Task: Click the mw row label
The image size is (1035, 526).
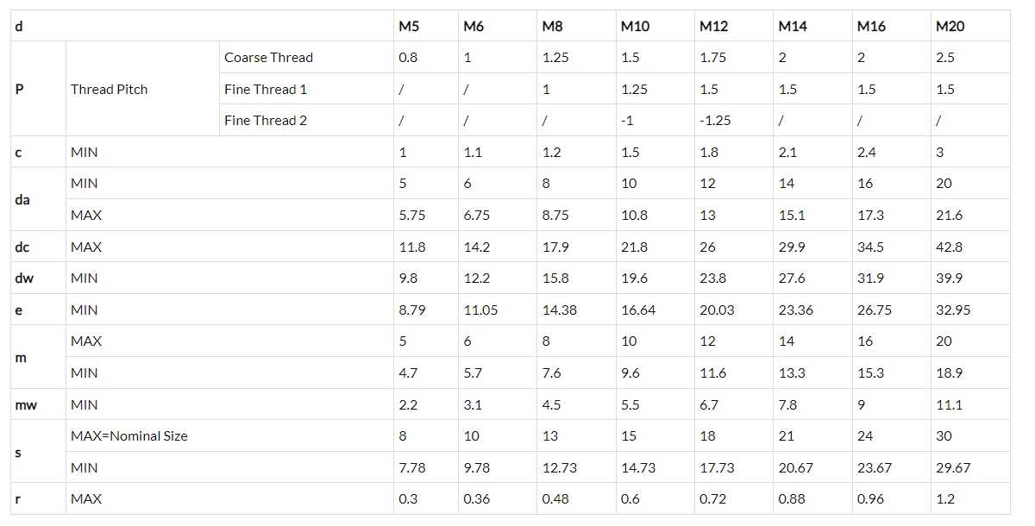Action: (x=26, y=404)
